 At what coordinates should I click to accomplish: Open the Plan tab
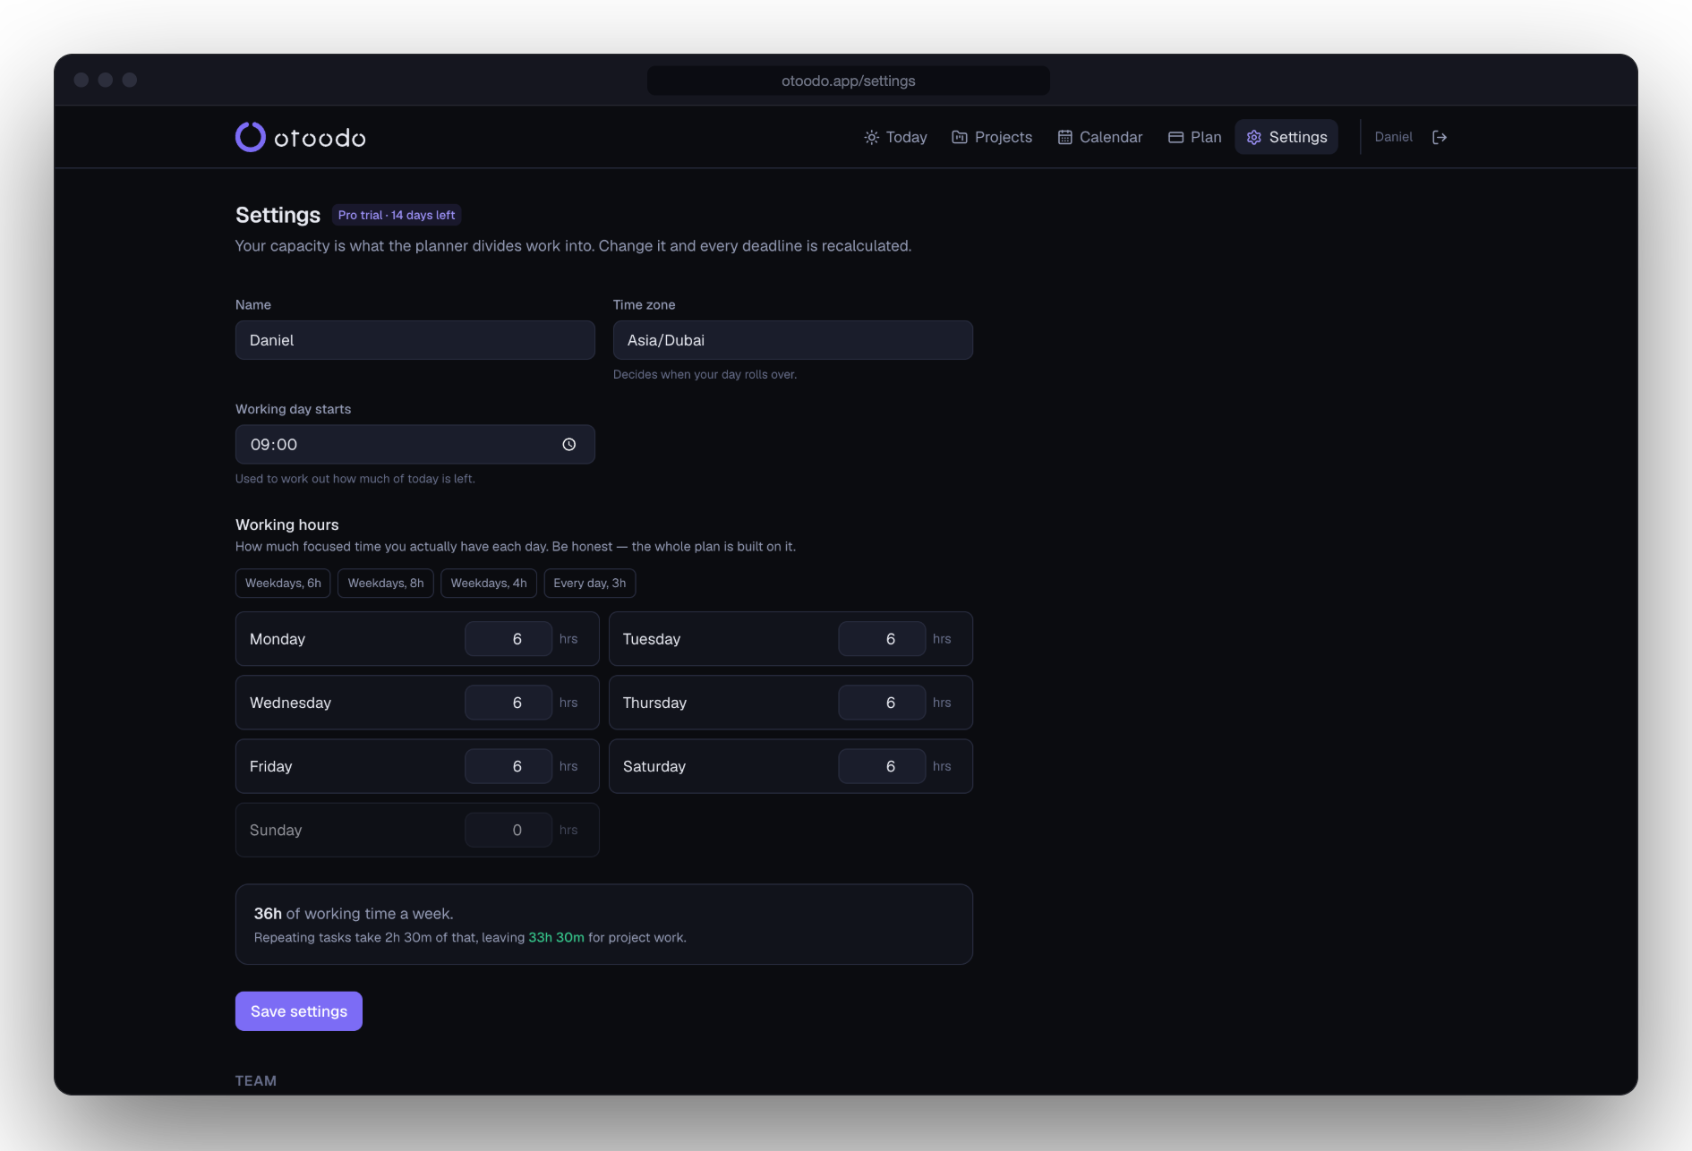click(x=1195, y=137)
